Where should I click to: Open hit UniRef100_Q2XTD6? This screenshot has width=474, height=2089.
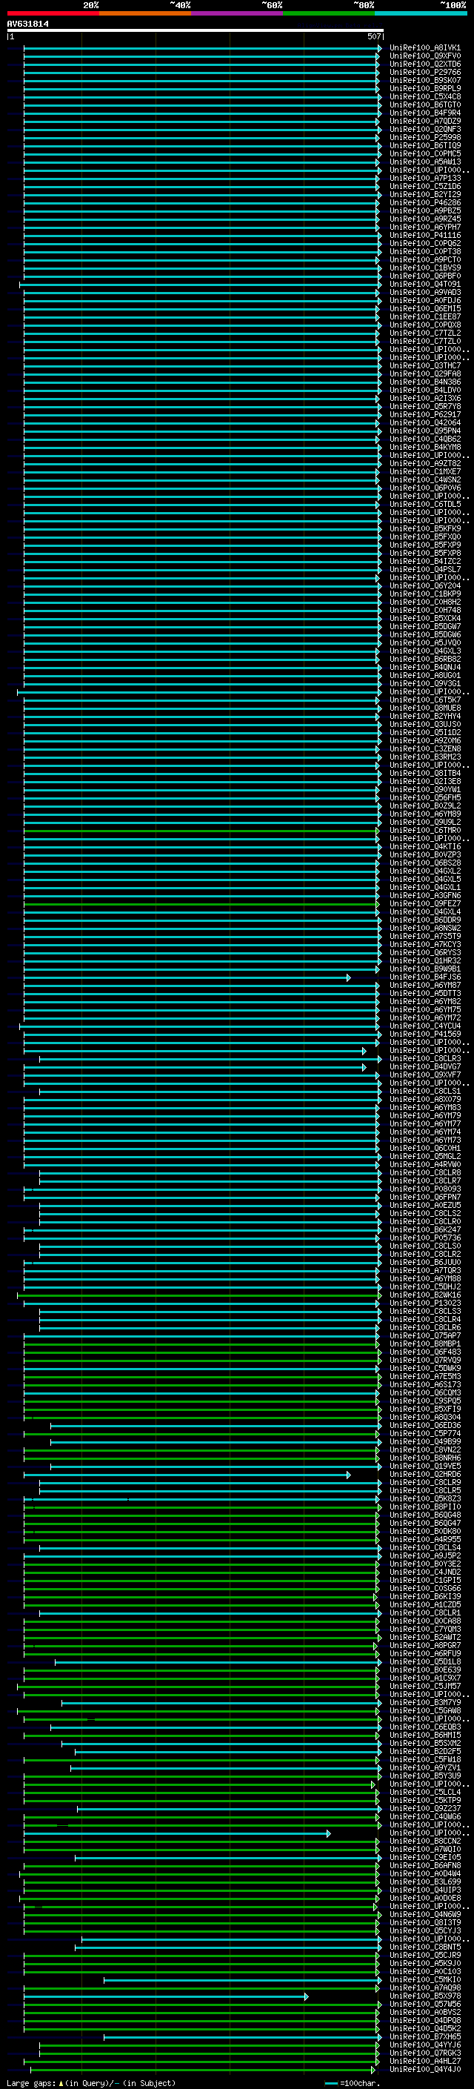[x=424, y=64]
